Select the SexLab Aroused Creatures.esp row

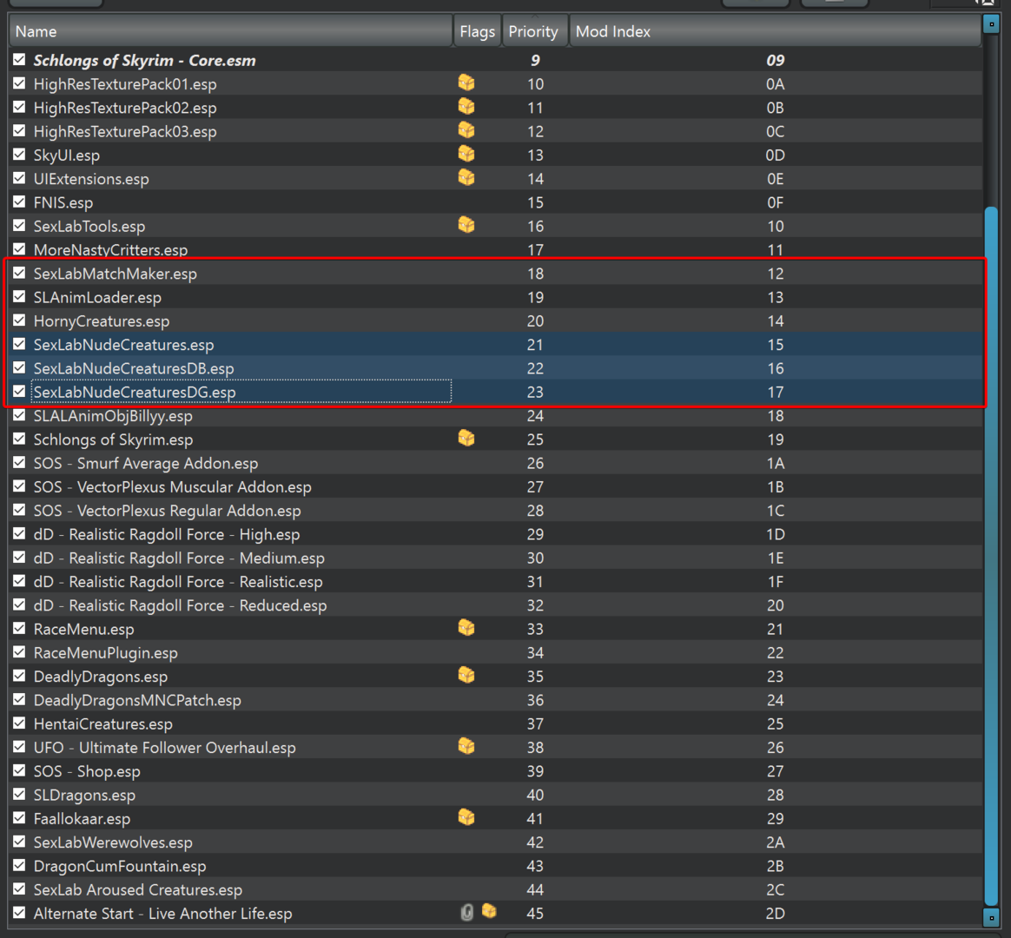495,889
